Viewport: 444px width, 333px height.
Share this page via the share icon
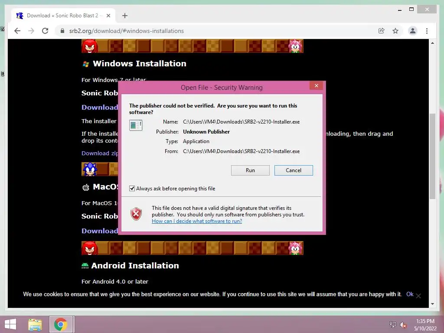(x=382, y=31)
